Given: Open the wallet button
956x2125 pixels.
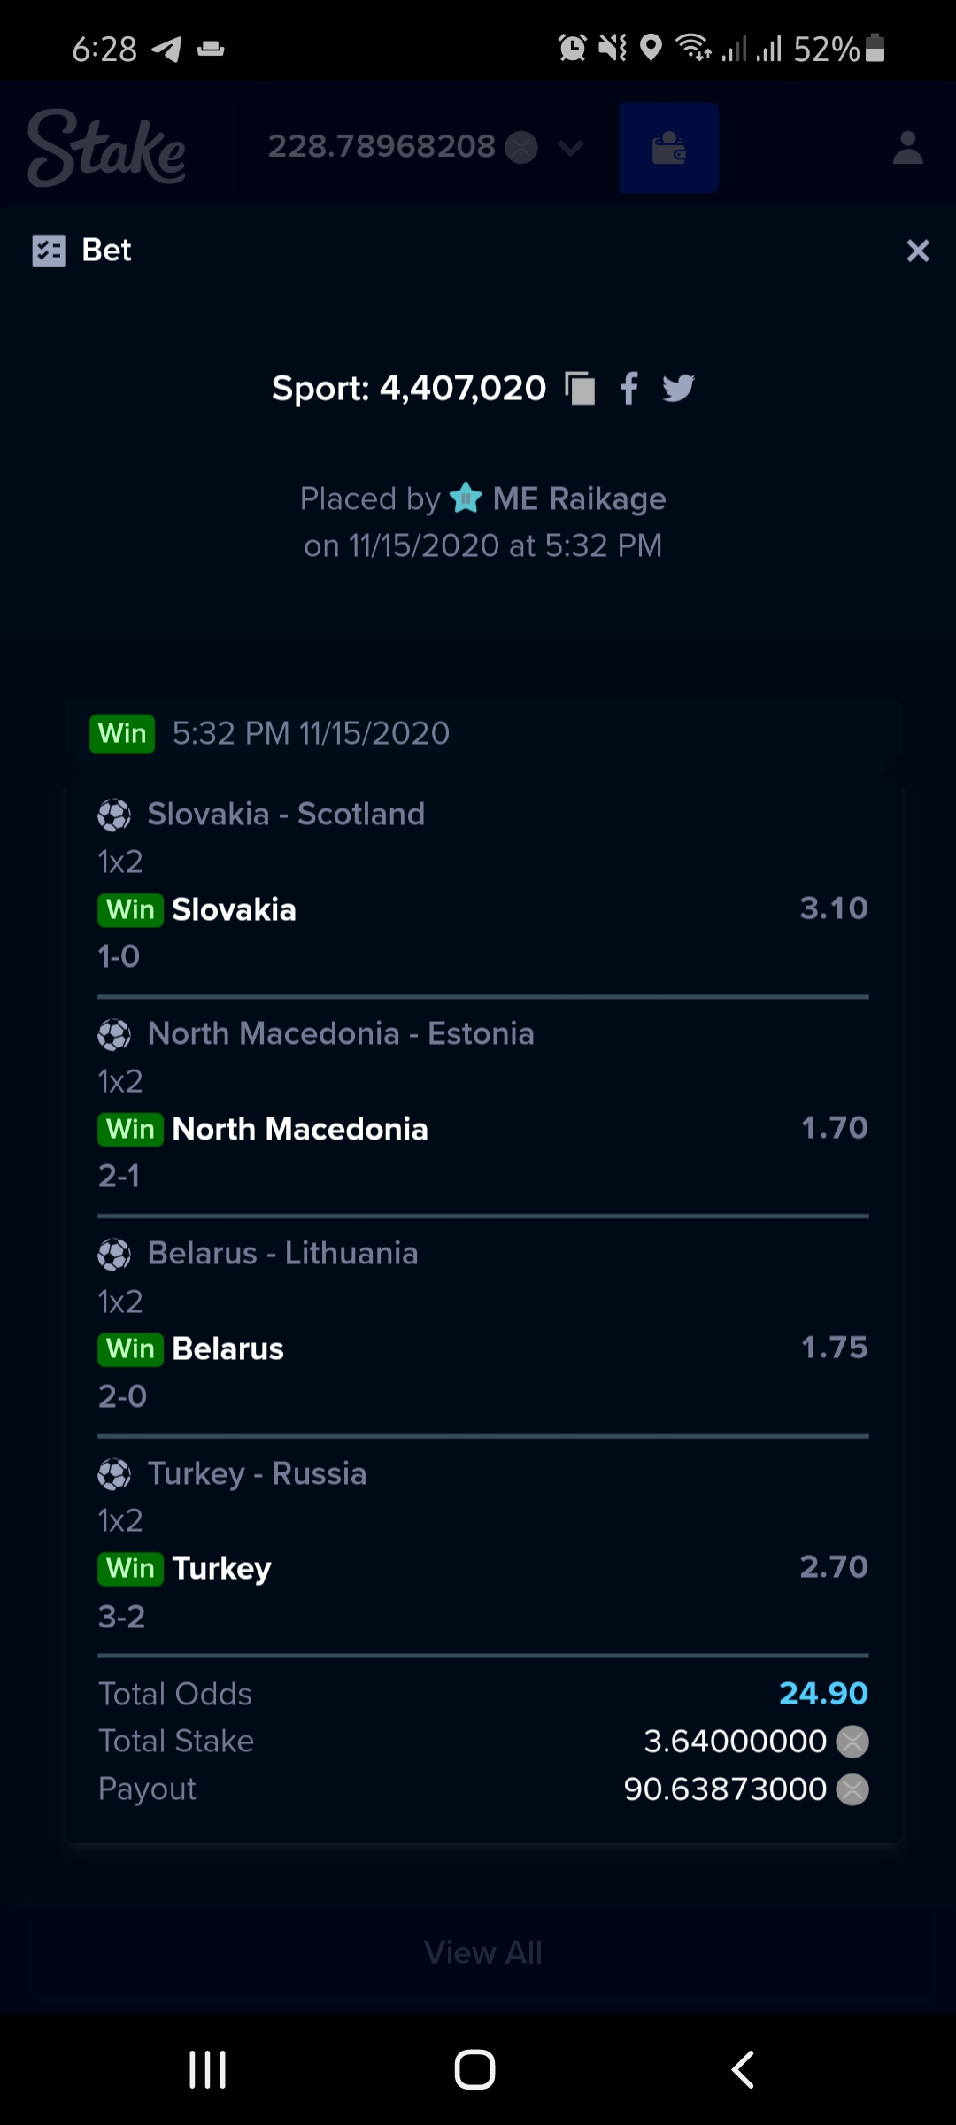Looking at the screenshot, I should (668, 148).
